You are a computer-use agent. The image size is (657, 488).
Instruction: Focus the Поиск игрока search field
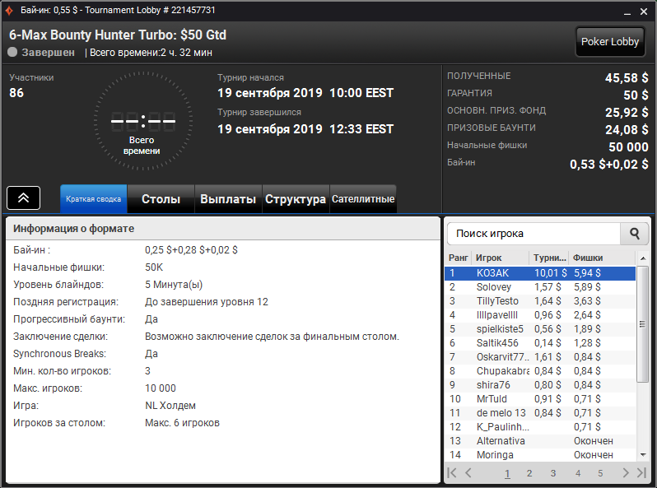[x=534, y=234]
